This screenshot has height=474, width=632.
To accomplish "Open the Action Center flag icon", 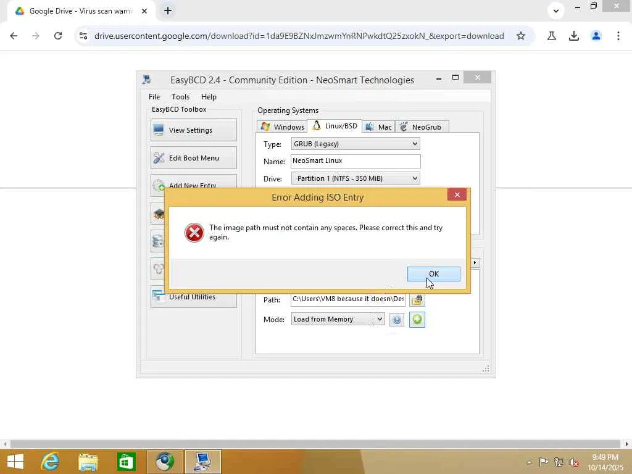I will (544, 462).
